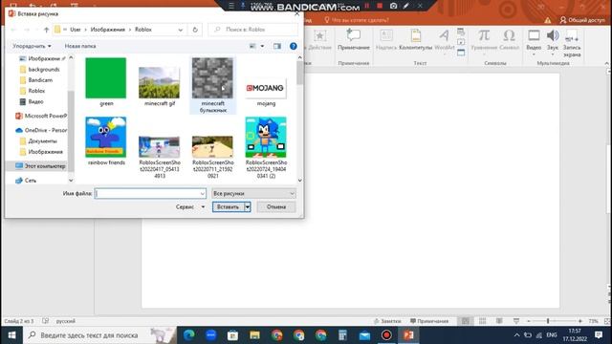Start slide show status bar icon
Screen dimensions: 612x344
(516, 321)
